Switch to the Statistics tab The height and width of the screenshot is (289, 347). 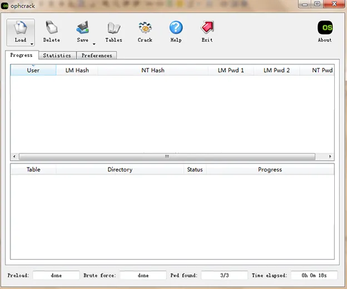(57, 56)
